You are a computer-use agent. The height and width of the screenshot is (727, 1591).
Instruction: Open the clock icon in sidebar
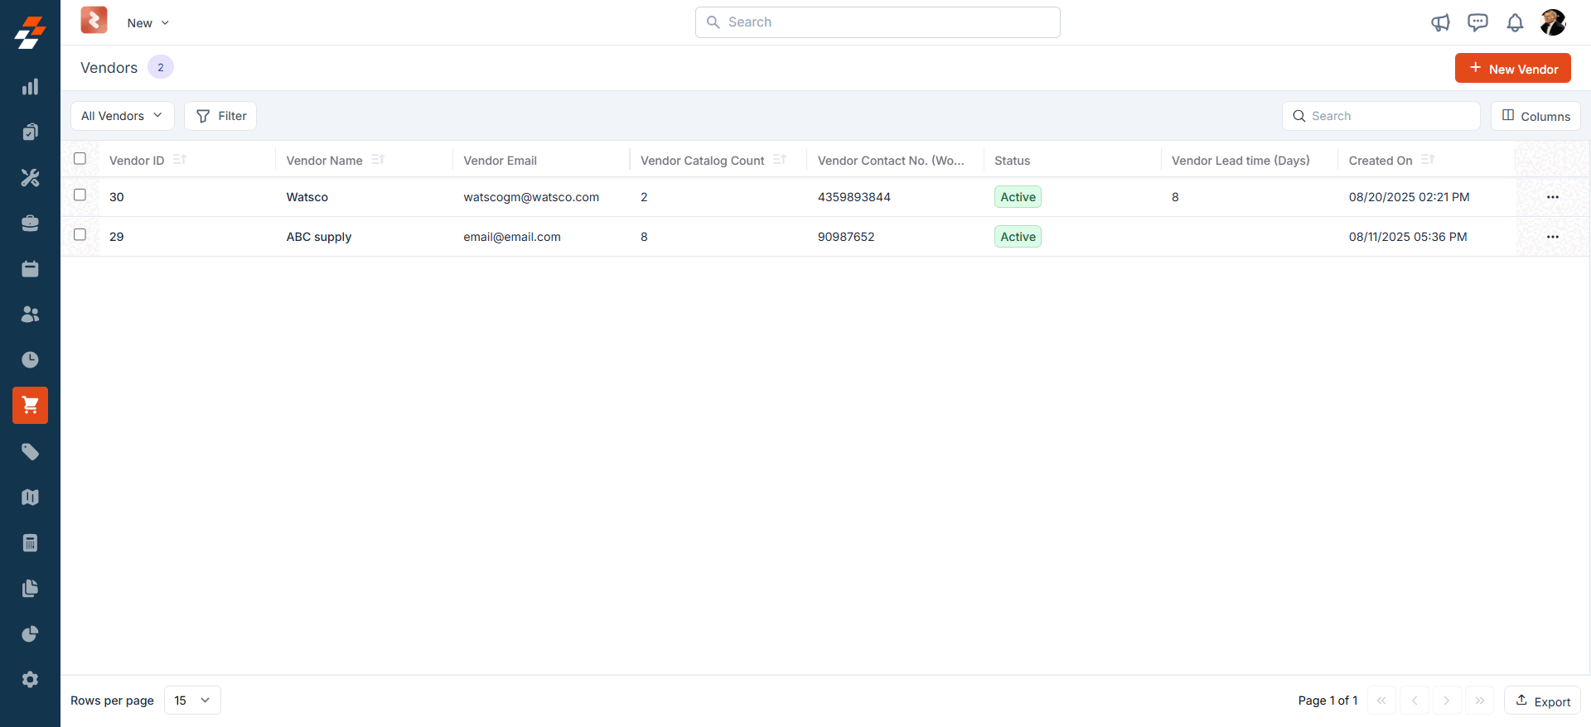[x=30, y=359]
